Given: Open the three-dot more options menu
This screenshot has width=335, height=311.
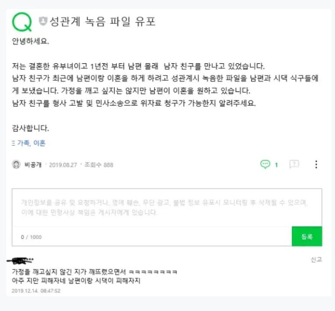Looking at the screenshot, I should 316,164.
